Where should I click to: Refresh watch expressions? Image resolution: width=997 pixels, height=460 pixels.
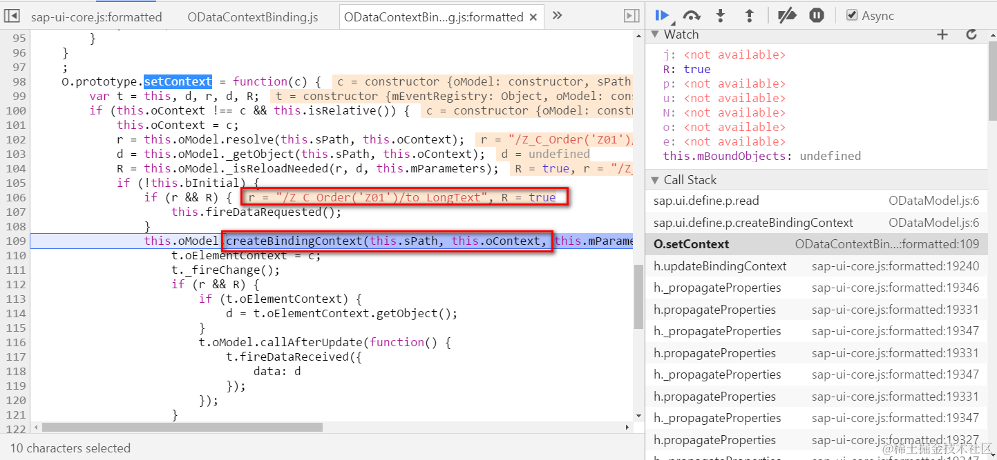(x=971, y=34)
